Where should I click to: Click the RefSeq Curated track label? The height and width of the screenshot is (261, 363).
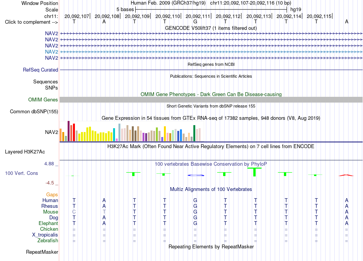[40, 70]
